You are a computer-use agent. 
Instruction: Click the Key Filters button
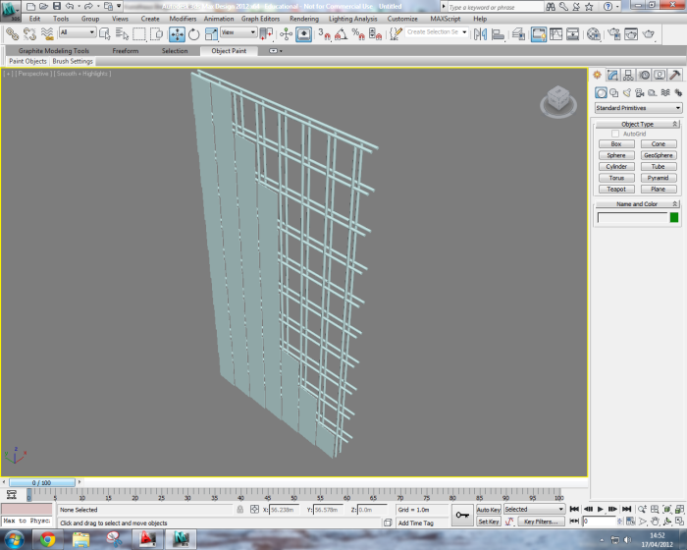(541, 522)
